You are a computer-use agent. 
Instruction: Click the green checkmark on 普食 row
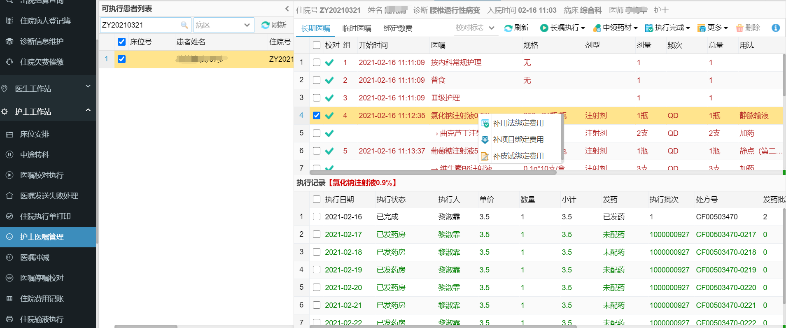pyautogui.click(x=329, y=80)
